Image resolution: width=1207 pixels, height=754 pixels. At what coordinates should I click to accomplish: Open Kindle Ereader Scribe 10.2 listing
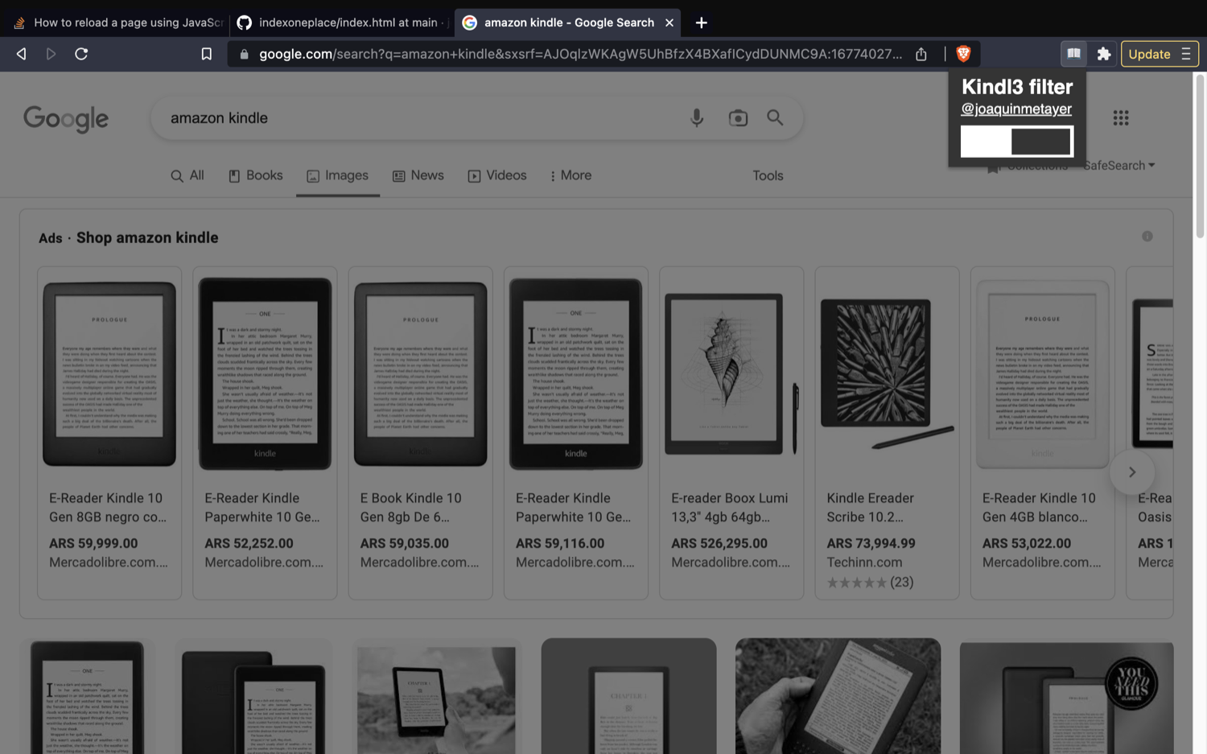pos(887,433)
